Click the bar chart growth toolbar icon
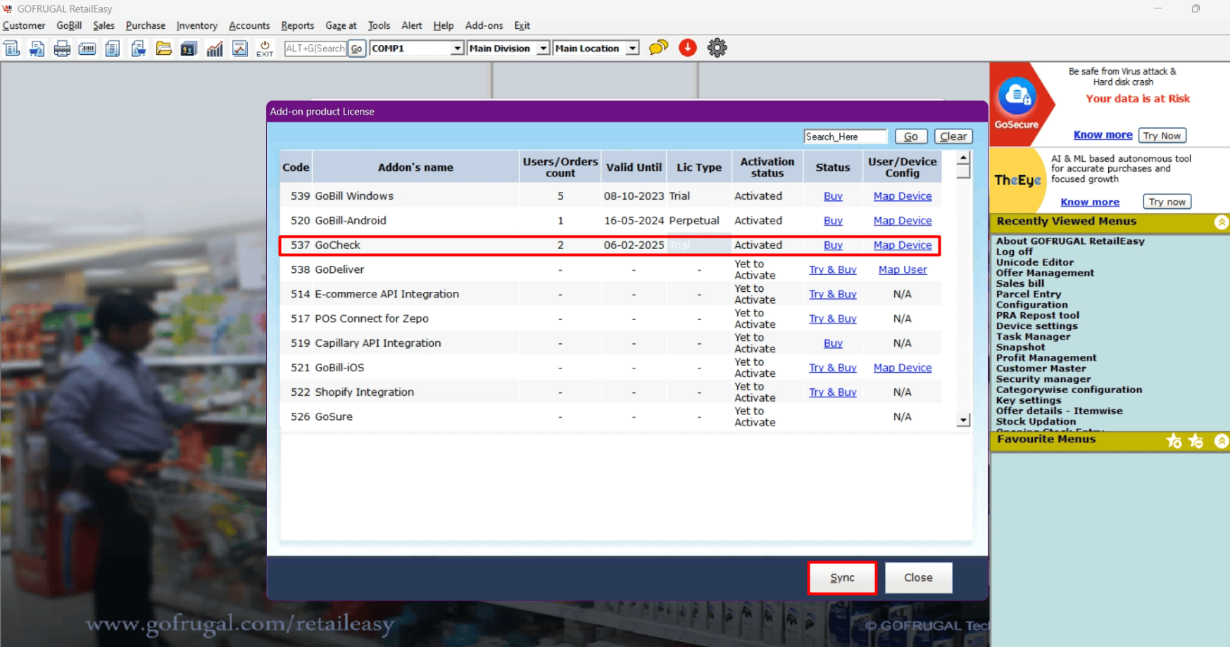The width and height of the screenshot is (1230, 647). (x=215, y=49)
